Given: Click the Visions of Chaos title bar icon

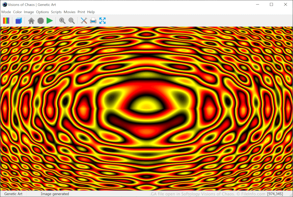Looking at the screenshot, I should (5, 5).
